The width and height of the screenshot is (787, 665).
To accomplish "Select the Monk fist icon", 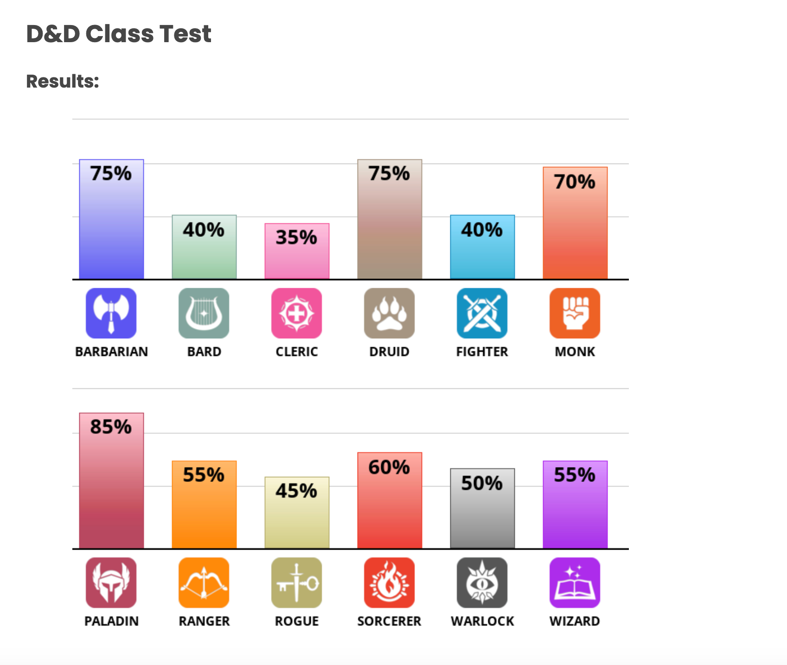I will (x=575, y=313).
